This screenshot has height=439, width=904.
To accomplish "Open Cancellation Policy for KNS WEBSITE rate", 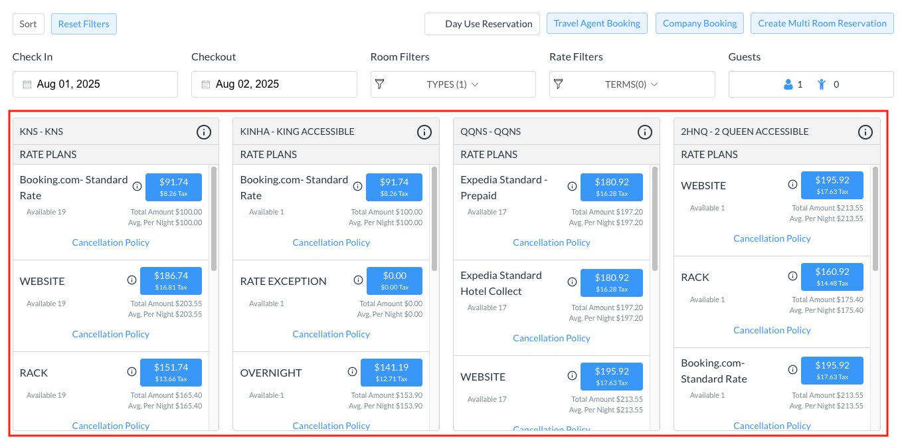I will click(111, 334).
